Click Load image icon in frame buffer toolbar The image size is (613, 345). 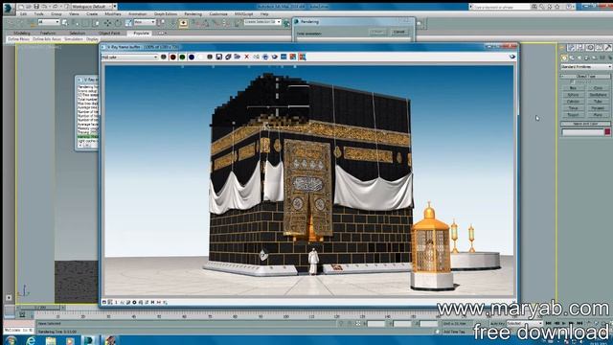point(237,57)
